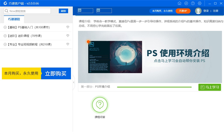Click the PS 使用环境介绍 banner title

pos(178,53)
